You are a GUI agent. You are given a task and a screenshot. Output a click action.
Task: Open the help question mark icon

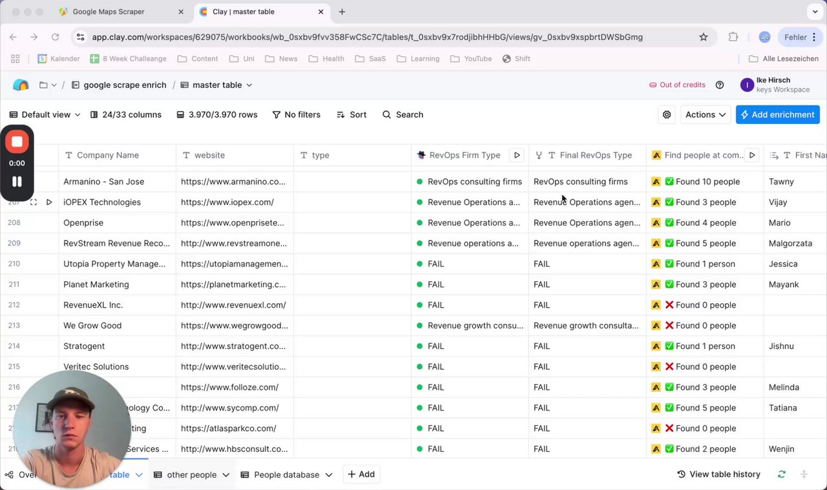click(x=720, y=85)
